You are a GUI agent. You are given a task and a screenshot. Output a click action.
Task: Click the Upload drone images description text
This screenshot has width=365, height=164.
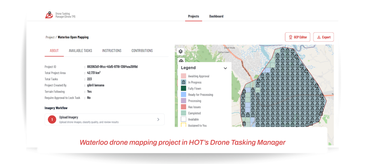point(89,122)
